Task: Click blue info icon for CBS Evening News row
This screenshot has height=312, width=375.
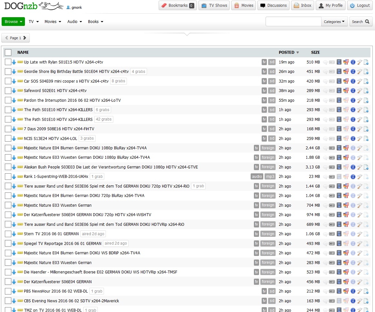Action: [x=353, y=301]
